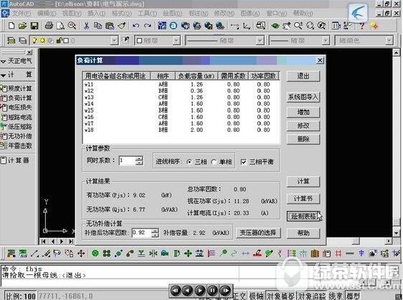The image size is (403, 300).
Task: Click the 计算 button in dialog
Action: point(303,181)
